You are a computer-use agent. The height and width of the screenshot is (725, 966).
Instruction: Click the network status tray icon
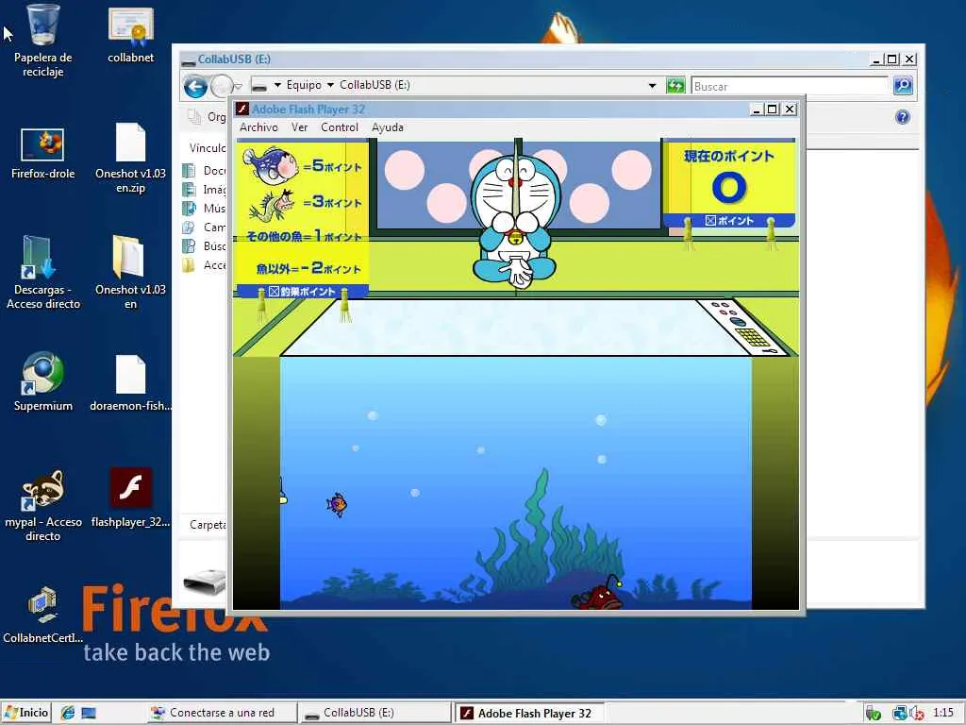[899, 714]
